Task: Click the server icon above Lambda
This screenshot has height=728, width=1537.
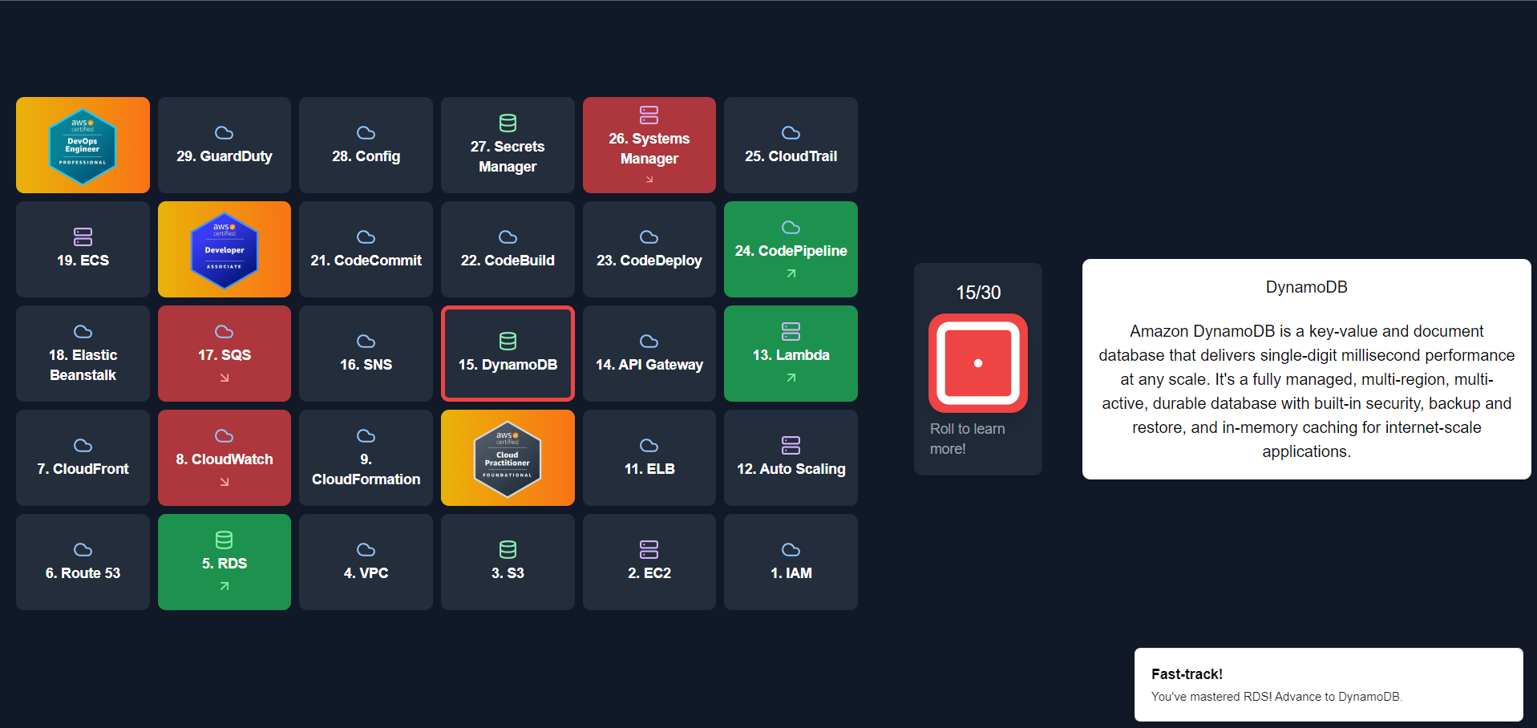Action: [791, 331]
